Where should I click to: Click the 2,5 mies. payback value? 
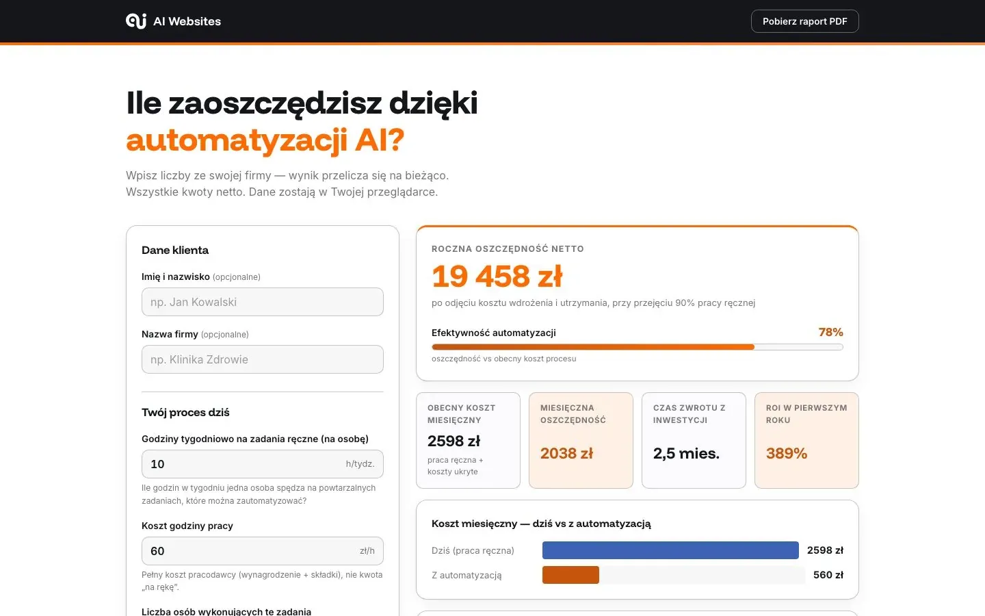click(x=686, y=453)
